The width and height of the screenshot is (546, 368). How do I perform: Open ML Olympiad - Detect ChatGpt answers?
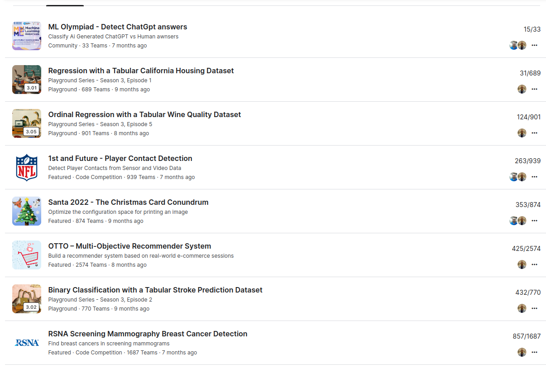click(x=118, y=27)
